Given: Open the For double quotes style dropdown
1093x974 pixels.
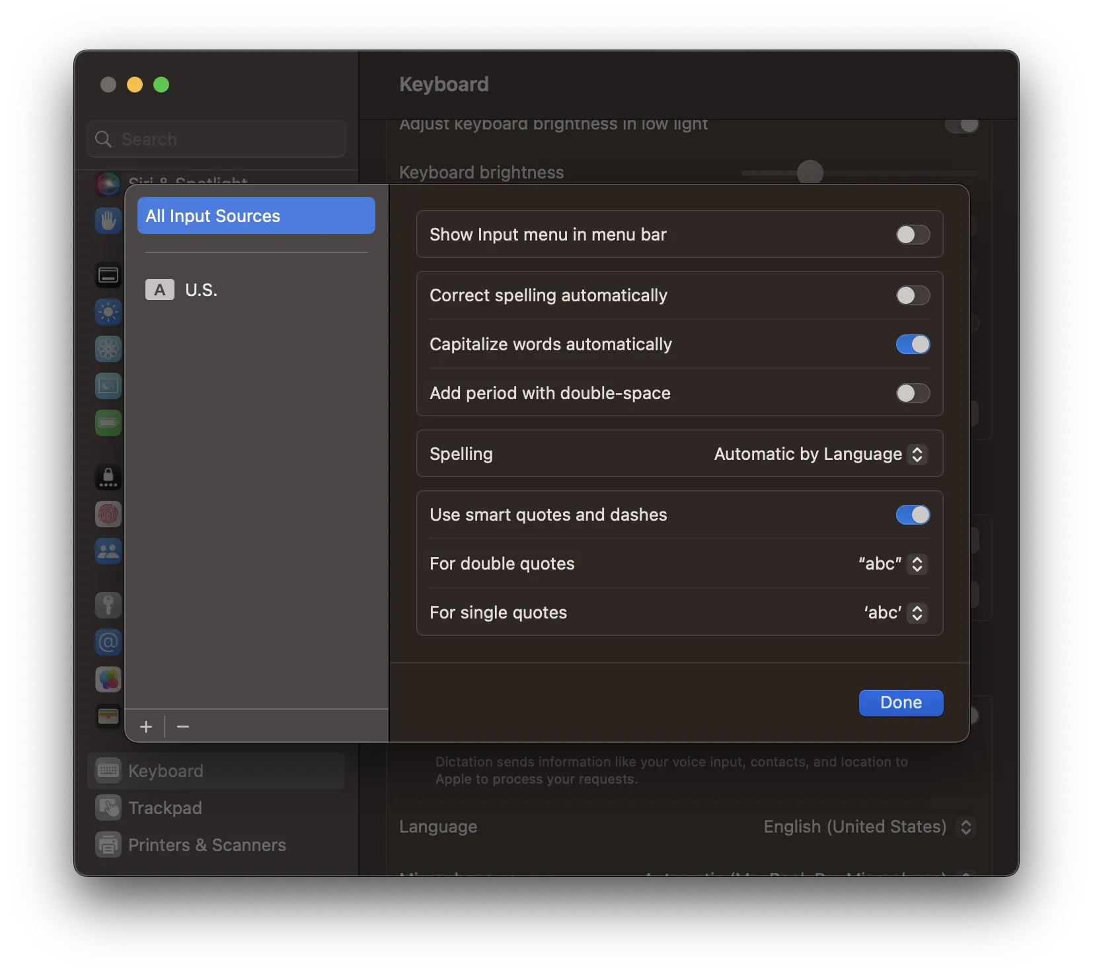Looking at the screenshot, I should tap(893, 564).
